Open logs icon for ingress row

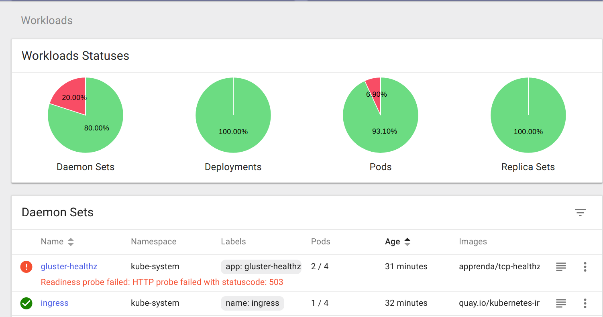(561, 303)
